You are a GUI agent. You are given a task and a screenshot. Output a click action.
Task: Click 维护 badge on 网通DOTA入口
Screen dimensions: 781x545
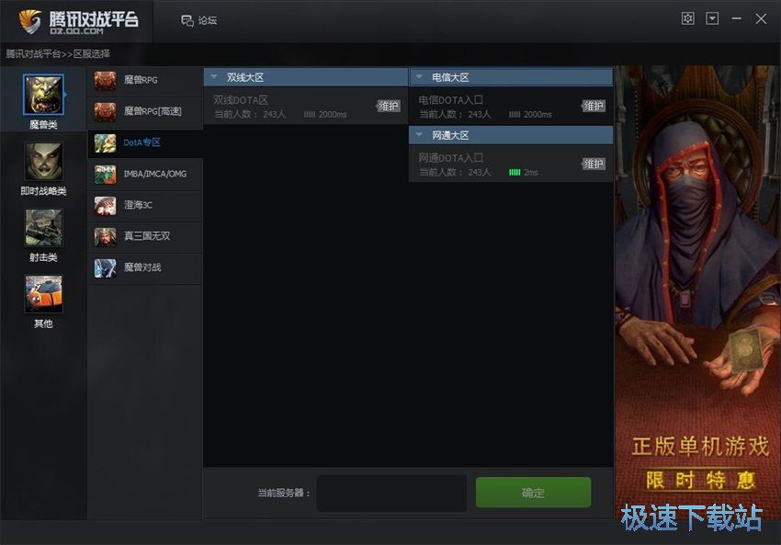pos(594,164)
